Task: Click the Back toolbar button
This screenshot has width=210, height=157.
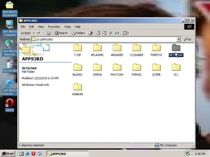Action: tap(26, 33)
